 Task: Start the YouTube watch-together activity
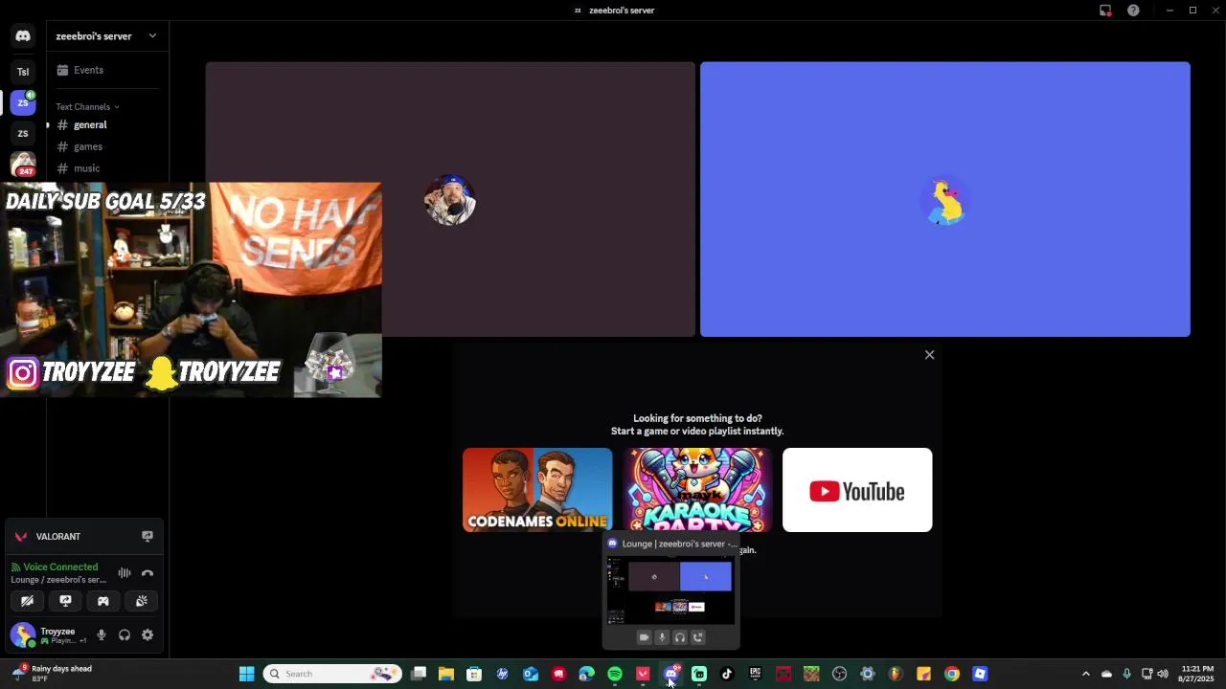857,490
